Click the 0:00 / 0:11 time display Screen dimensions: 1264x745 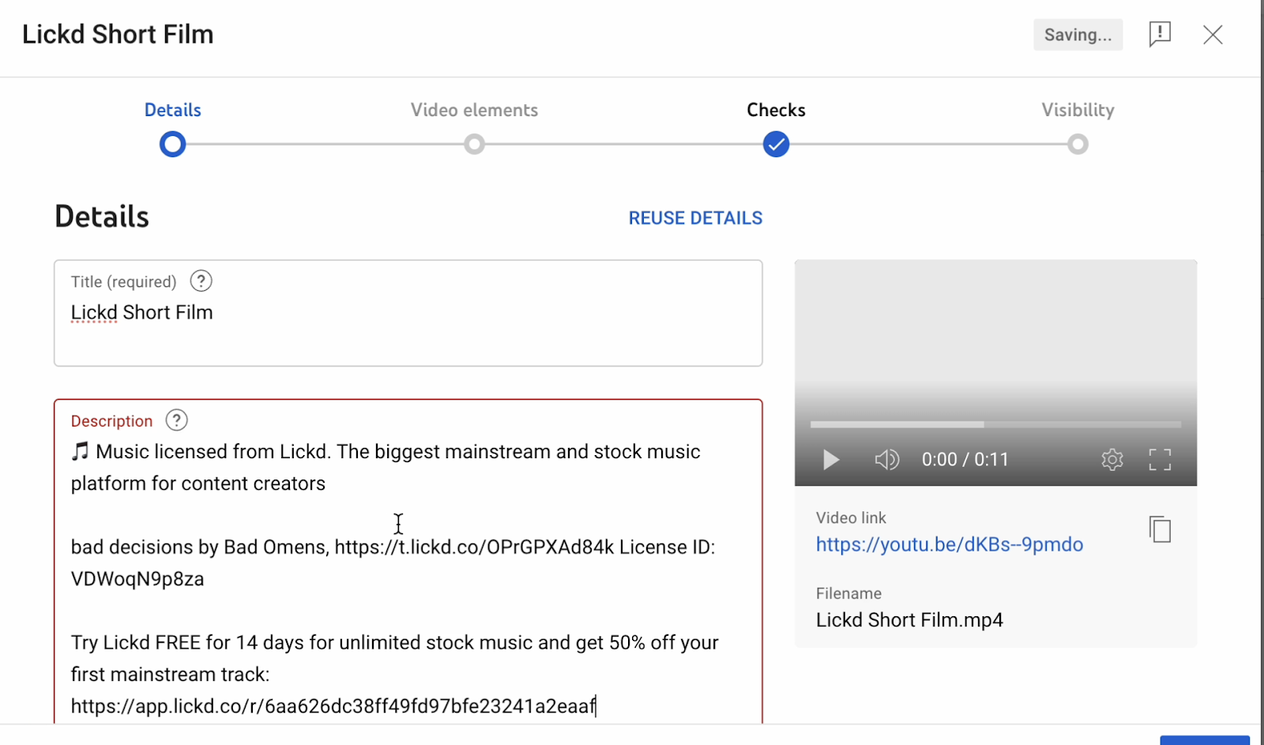pyautogui.click(x=965, y=460)
